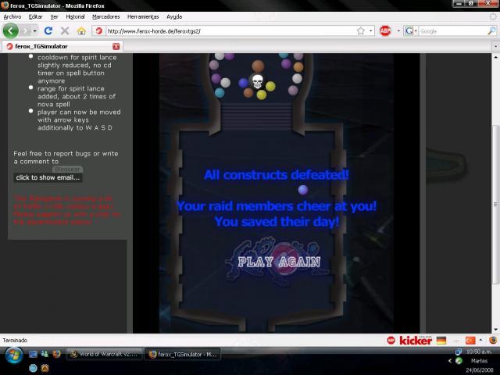Click the PLAY AGAIN button

(279, 262)
